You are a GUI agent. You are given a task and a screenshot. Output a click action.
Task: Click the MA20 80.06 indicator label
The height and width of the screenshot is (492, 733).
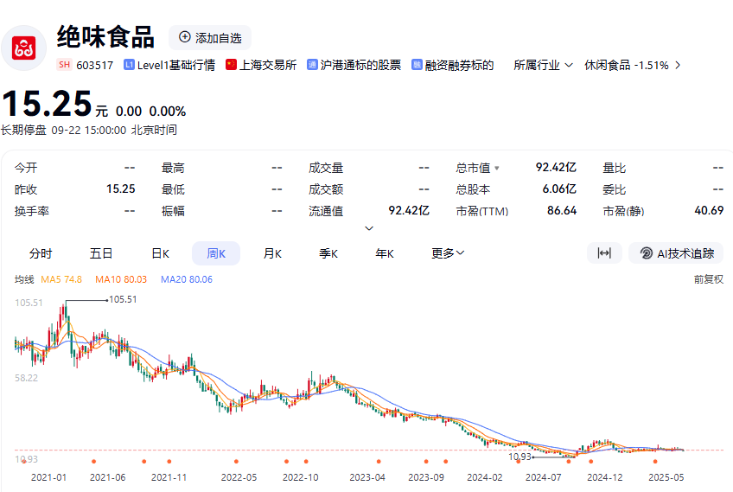coord(187,279)
